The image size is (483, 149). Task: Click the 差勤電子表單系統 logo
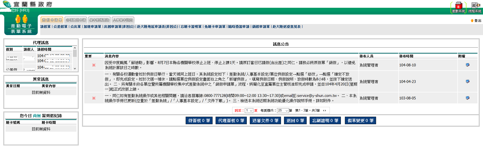click(x=21, y=25)
